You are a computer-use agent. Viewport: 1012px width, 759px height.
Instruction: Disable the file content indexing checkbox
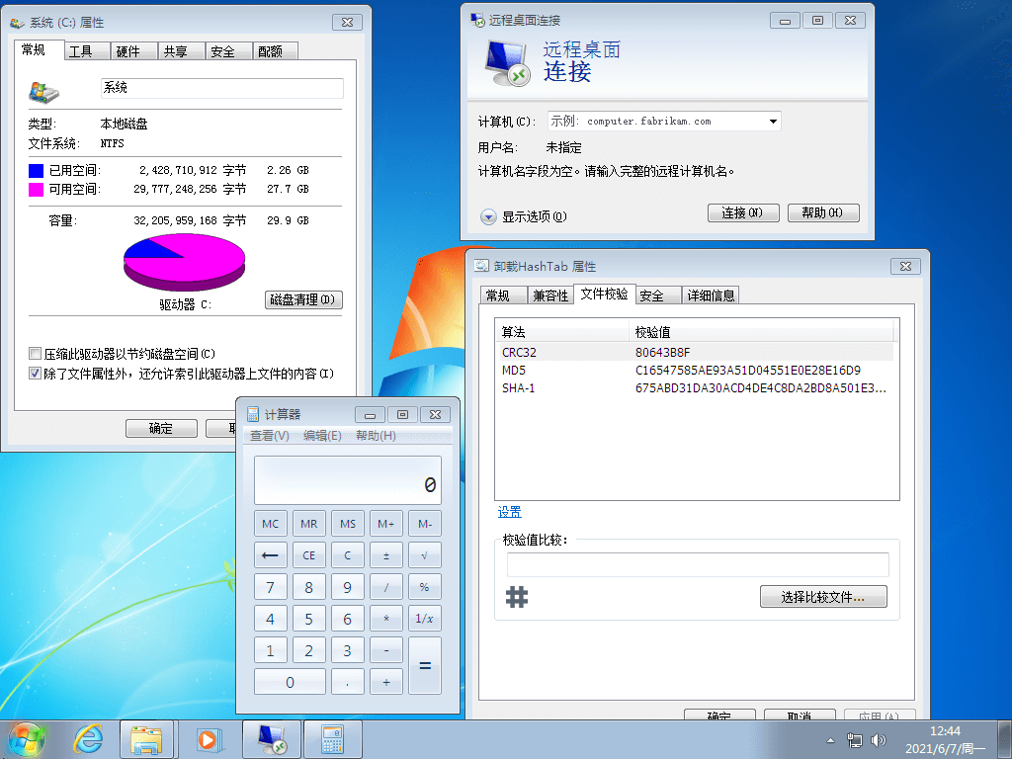(35, 373)
